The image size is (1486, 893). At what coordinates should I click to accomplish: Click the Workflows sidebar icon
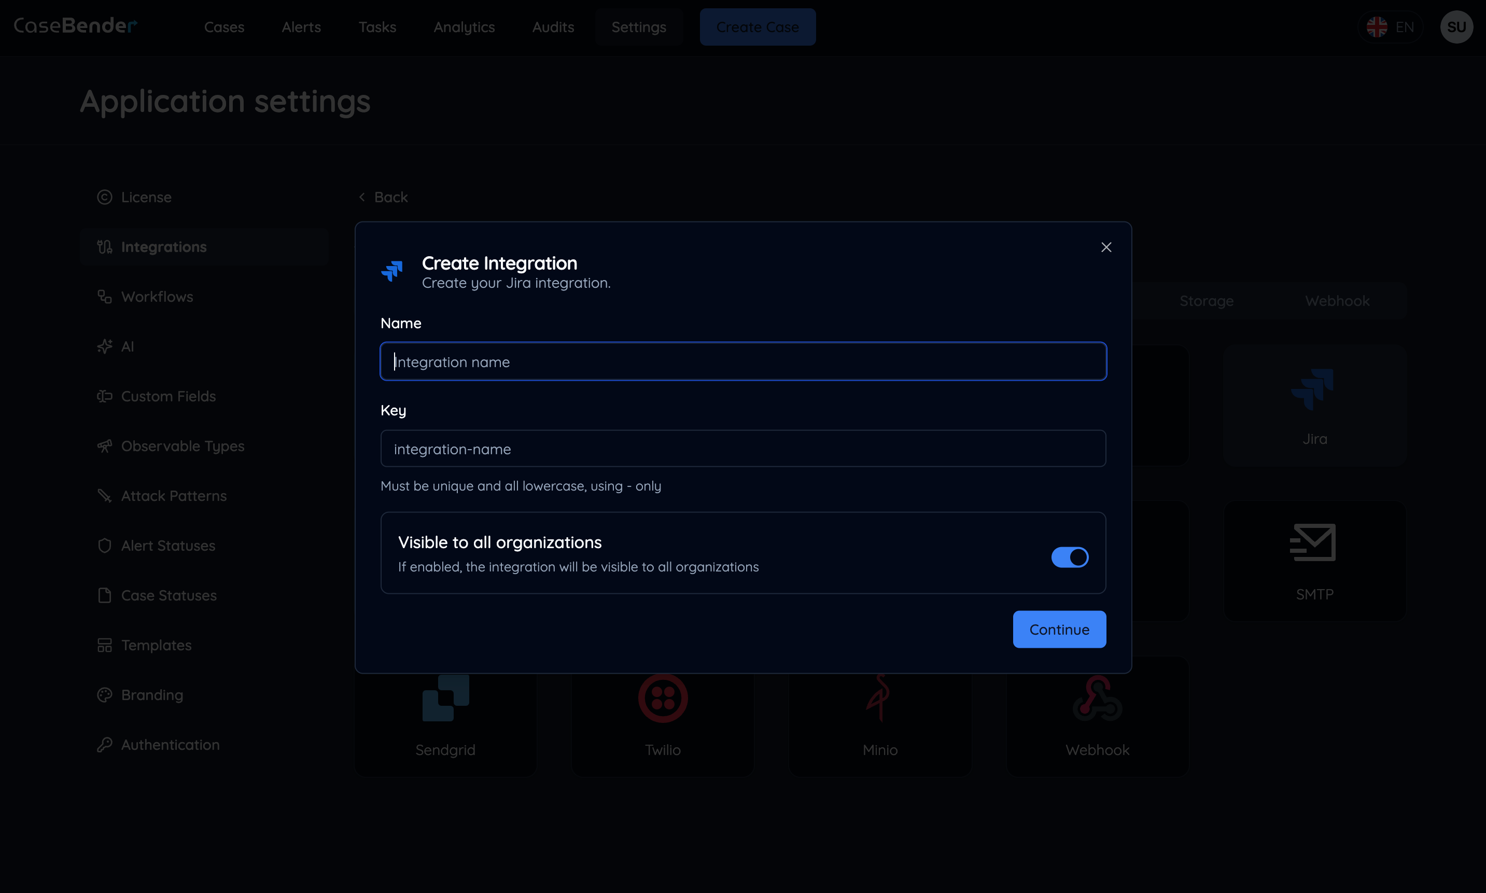(105, 296)
